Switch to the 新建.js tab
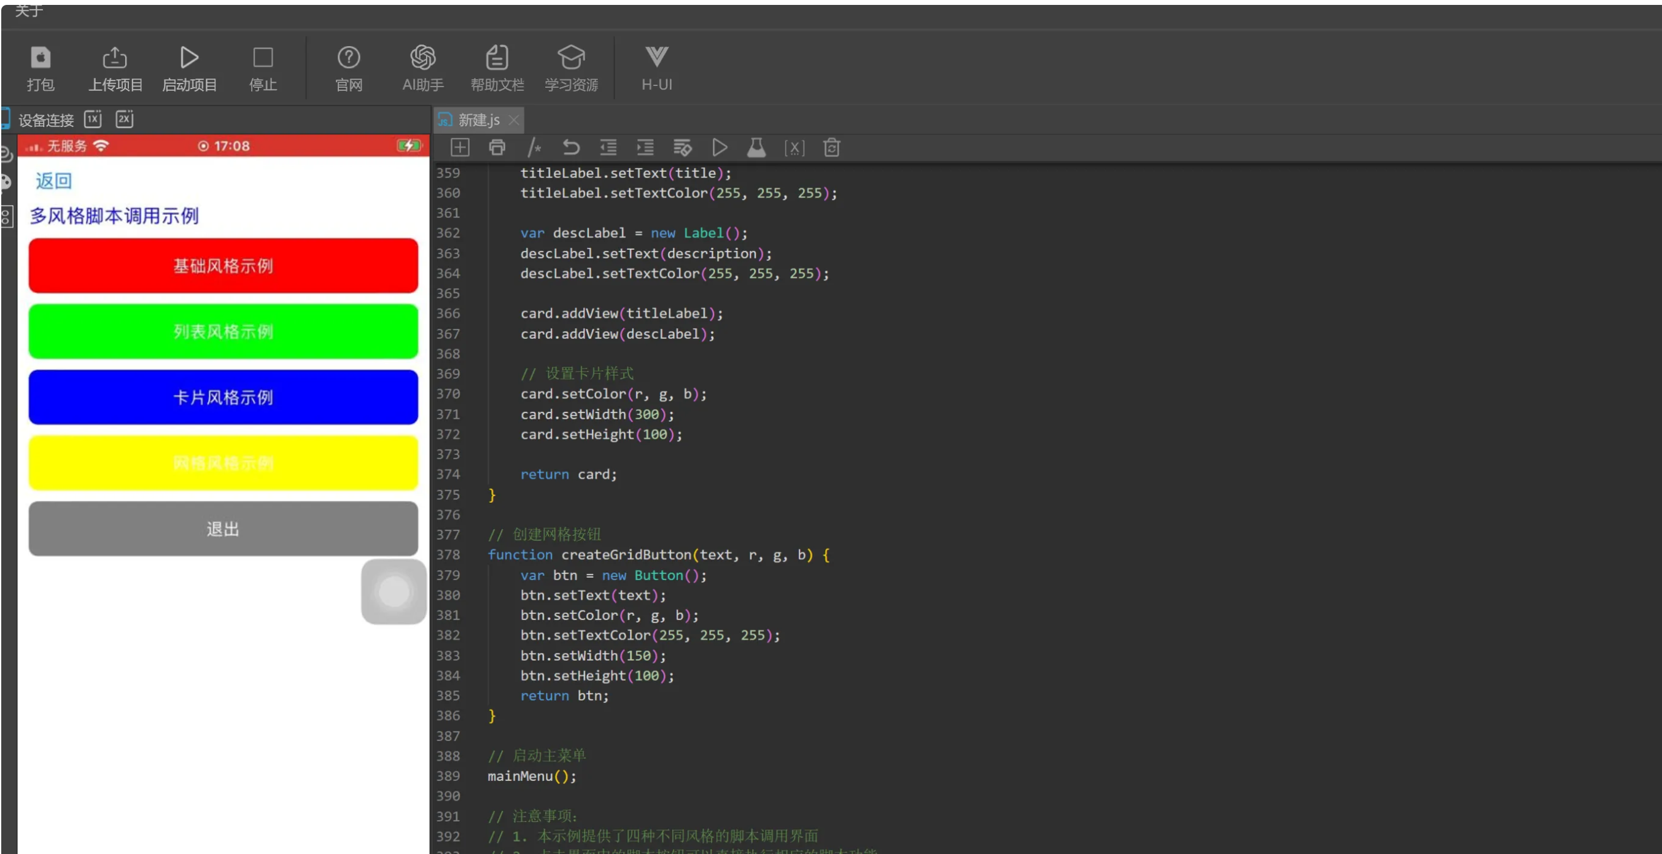 (478, 120)
